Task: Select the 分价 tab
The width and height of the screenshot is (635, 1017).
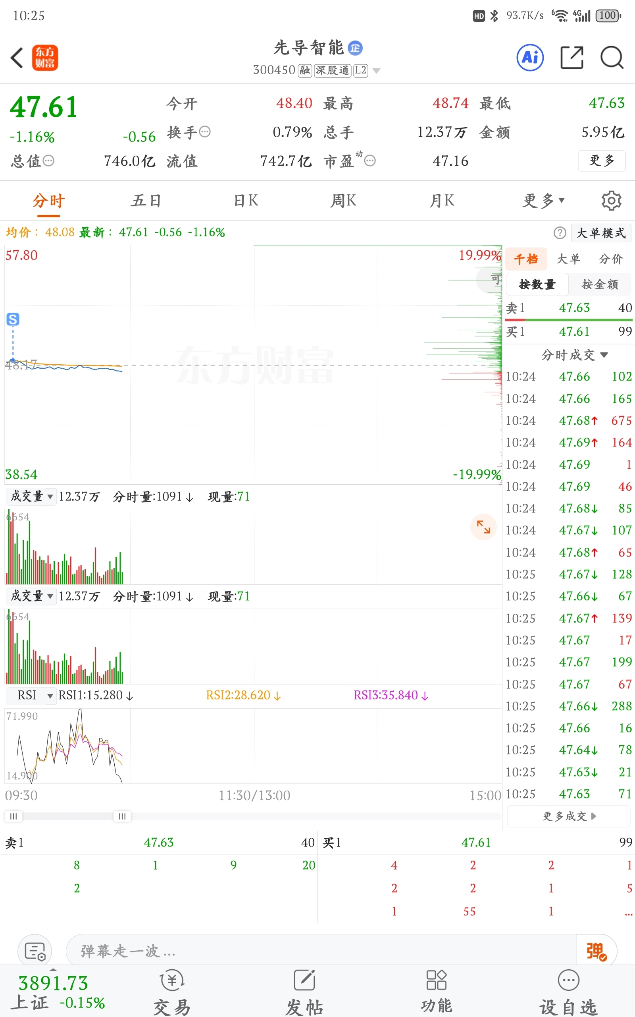Action: 611,259
